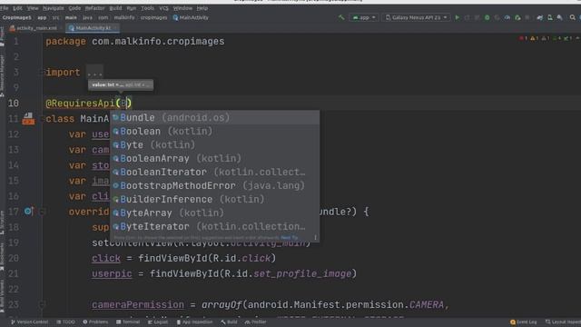Select Boolean (kotlin) completion suggestion

click(x=215, y=131)
